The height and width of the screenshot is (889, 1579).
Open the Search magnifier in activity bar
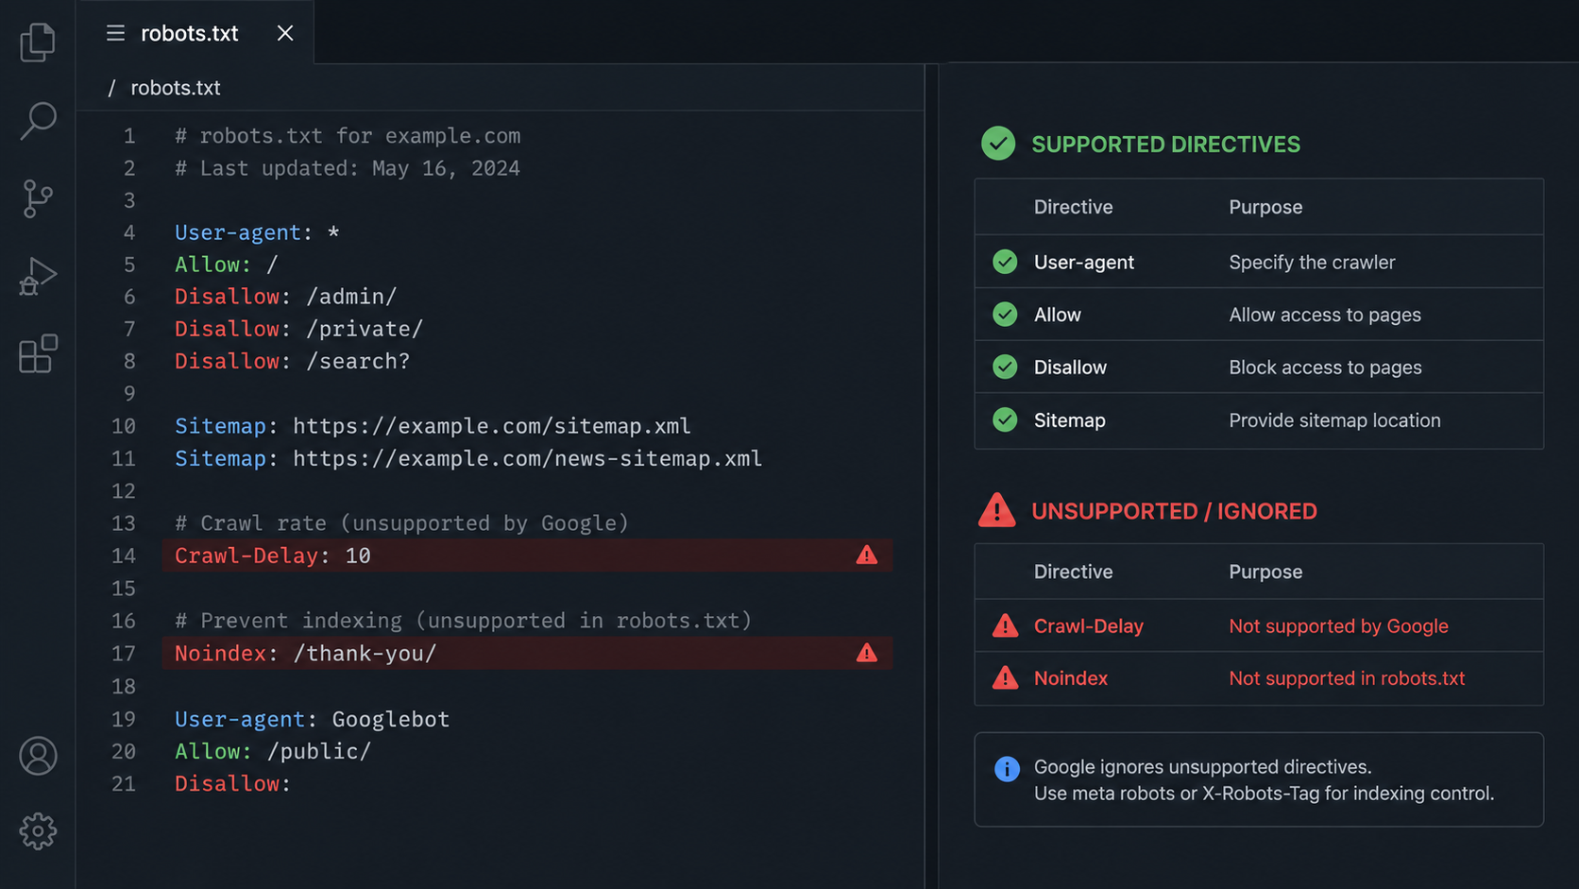pyautogui.click(x=38, y=121)
